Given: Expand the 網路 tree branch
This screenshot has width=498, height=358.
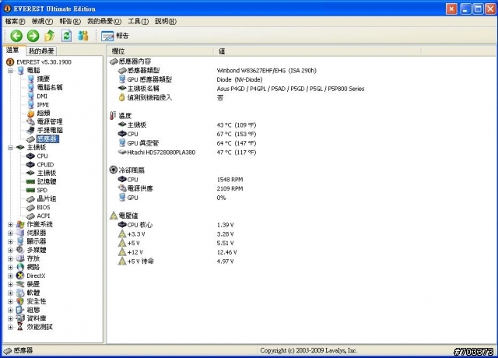Looking at the screenshot, I should tap(10, 268).
